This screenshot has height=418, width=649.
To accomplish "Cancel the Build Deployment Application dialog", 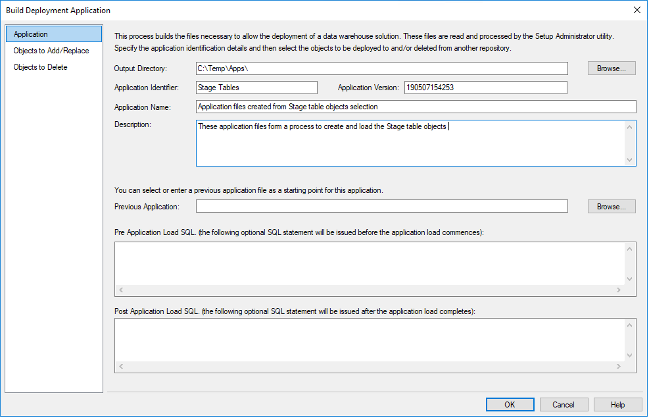I will (x=564, y=405).
